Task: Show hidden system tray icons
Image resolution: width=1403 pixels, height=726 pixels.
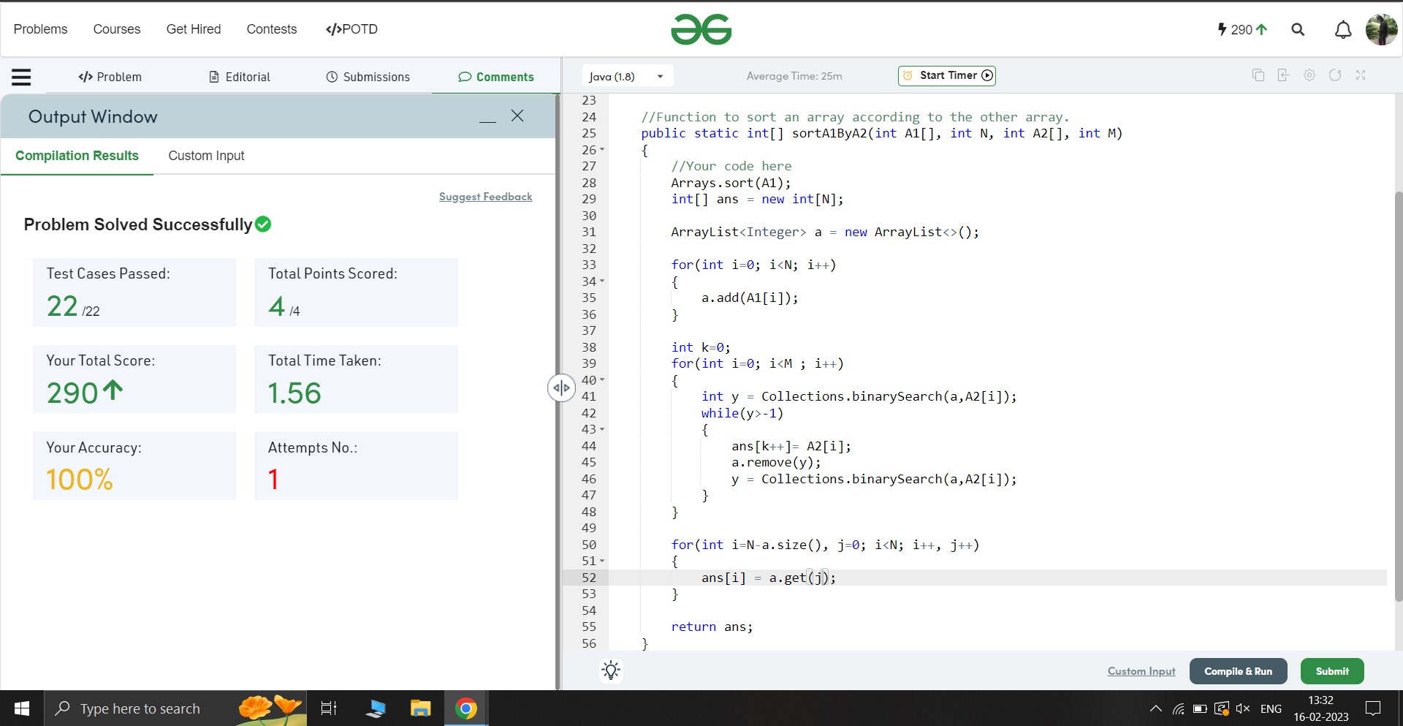Action: (x=1156, y=708)
